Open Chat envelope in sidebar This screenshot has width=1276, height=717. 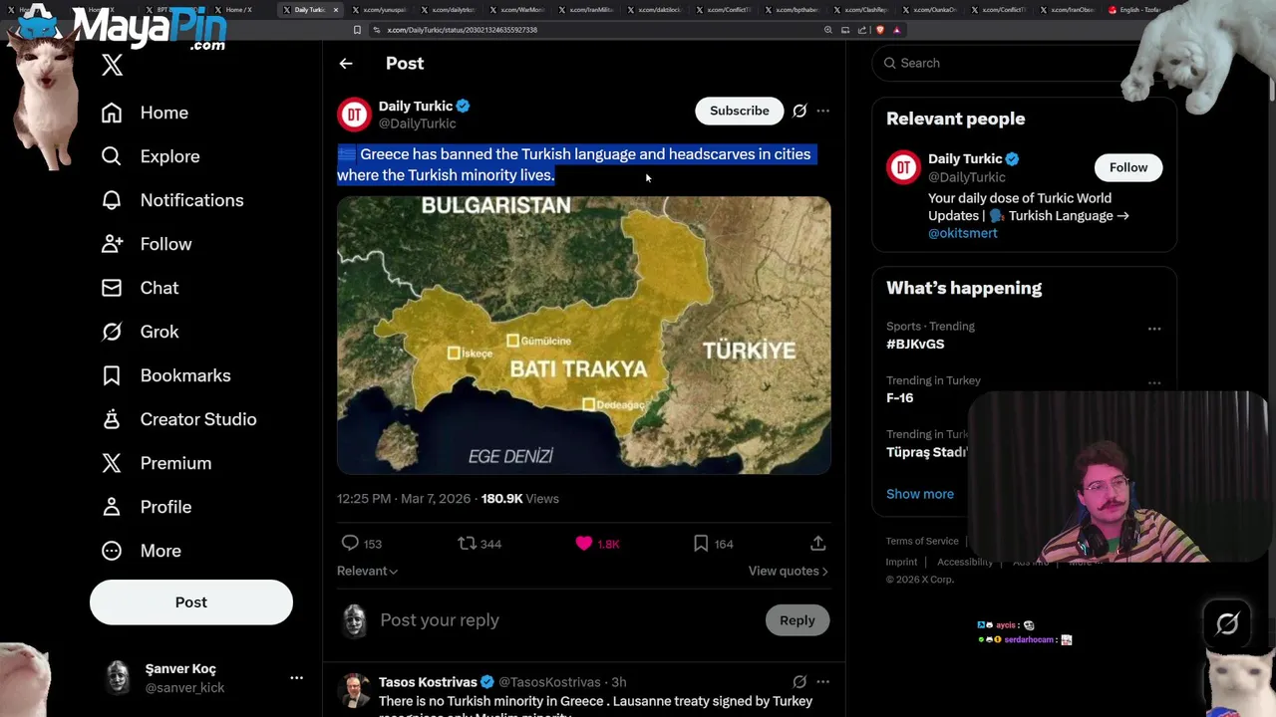(x=112, y=288)
